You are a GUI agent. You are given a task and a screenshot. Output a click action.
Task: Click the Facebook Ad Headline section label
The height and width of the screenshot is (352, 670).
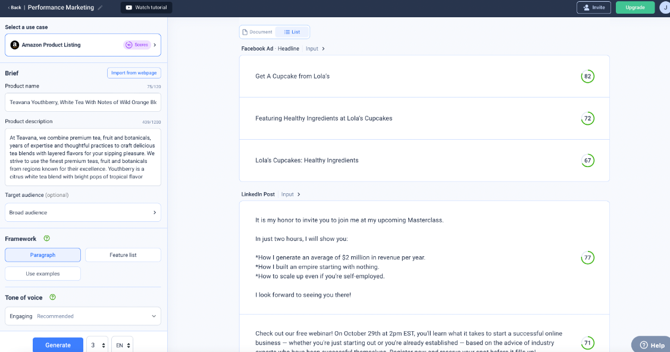coord(270,49)
